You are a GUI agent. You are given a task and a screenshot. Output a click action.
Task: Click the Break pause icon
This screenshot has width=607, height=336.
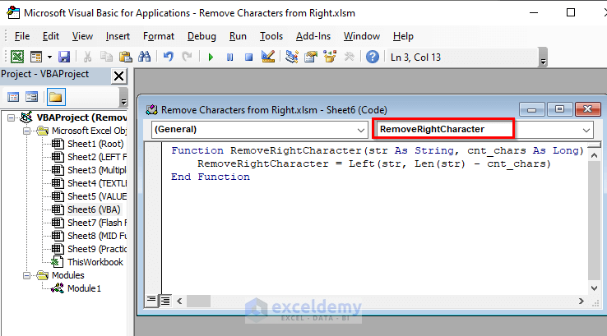pos(230,58)
